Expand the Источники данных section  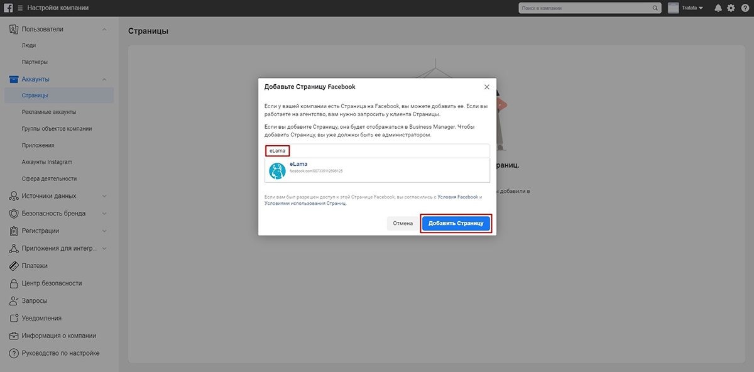[x=104, y=196]
